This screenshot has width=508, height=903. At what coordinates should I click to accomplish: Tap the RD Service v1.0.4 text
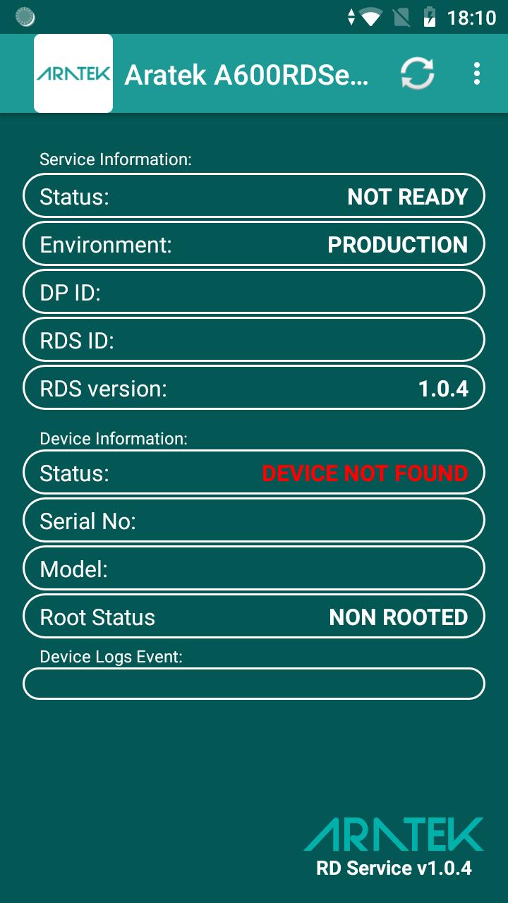394,868
